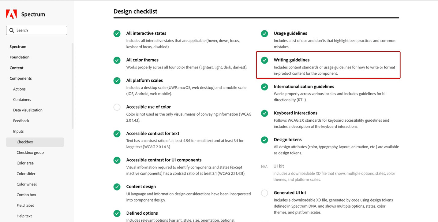Toggle the checkmark beside "Defined options"
This screenshot has height=222, width=438.
tap(117, 213)
